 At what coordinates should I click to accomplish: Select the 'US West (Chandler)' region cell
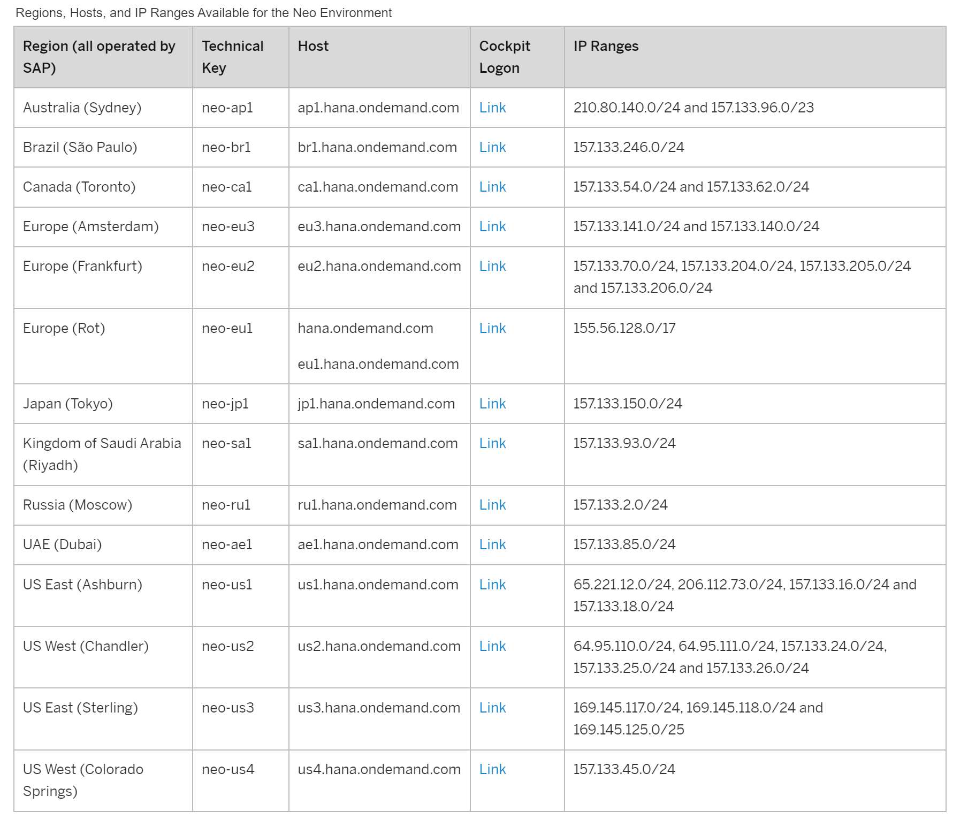click(x=103, y=657)
